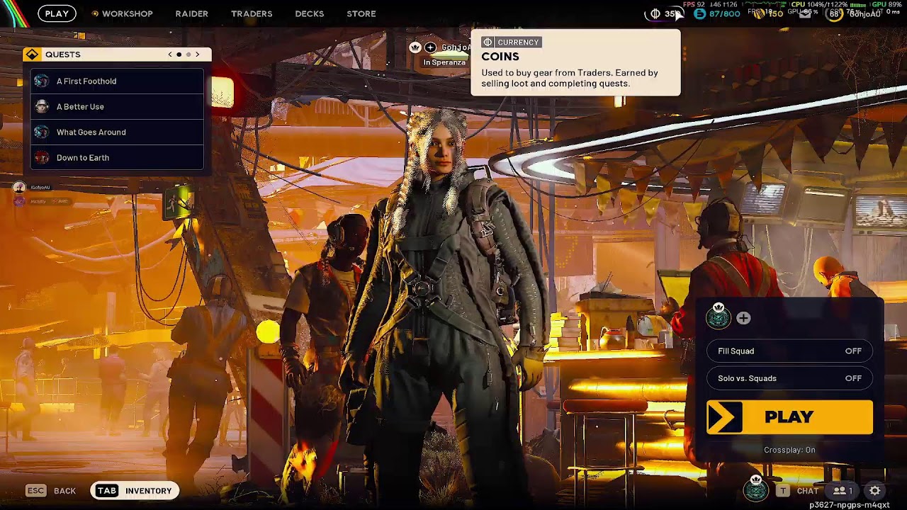This screenshot has width=907, height=510.
Task: Click the blue Cred currency icon showing 87/800
Action: (x=700, y=13)
